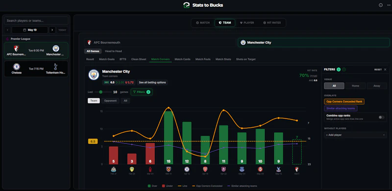Click the Stats to Bucks logo icon
The image size is (392, 191).
(187, 5)
